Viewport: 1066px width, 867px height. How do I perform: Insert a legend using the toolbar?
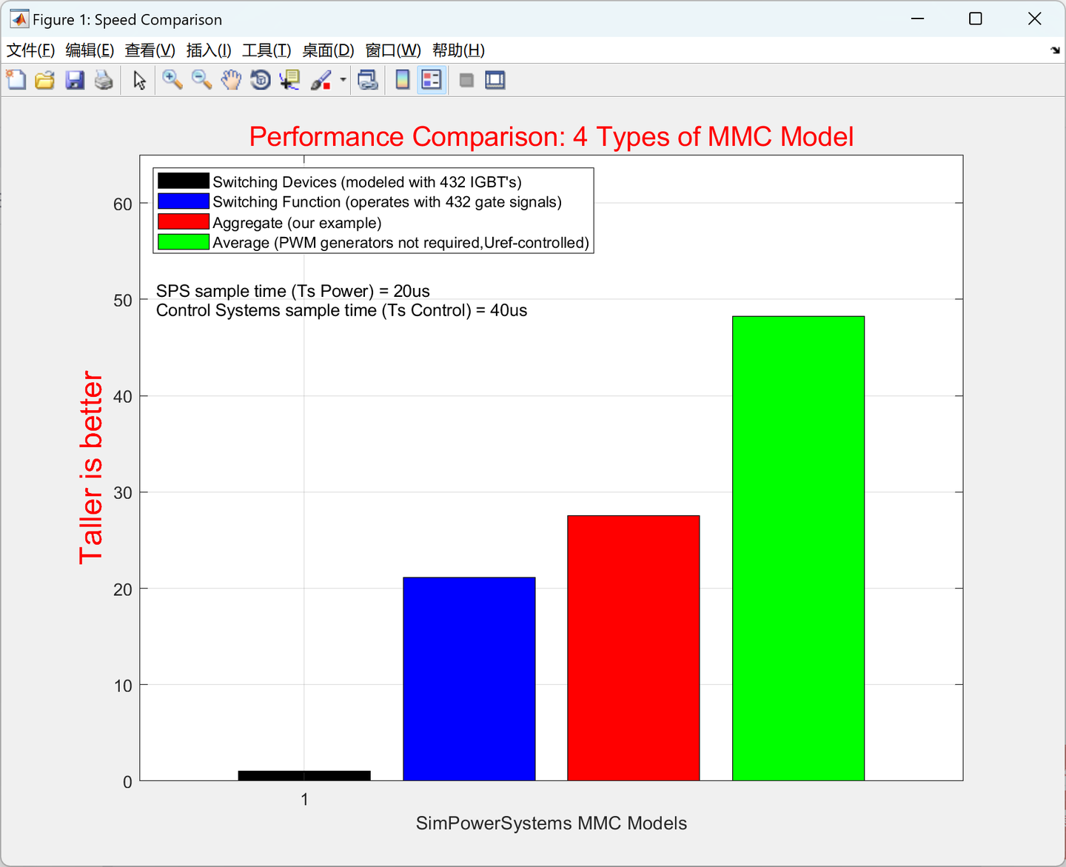[432, 79]
